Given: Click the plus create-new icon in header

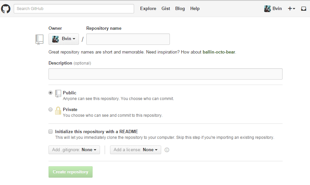Looking at the screenshot, I should (x=291, y=9).
